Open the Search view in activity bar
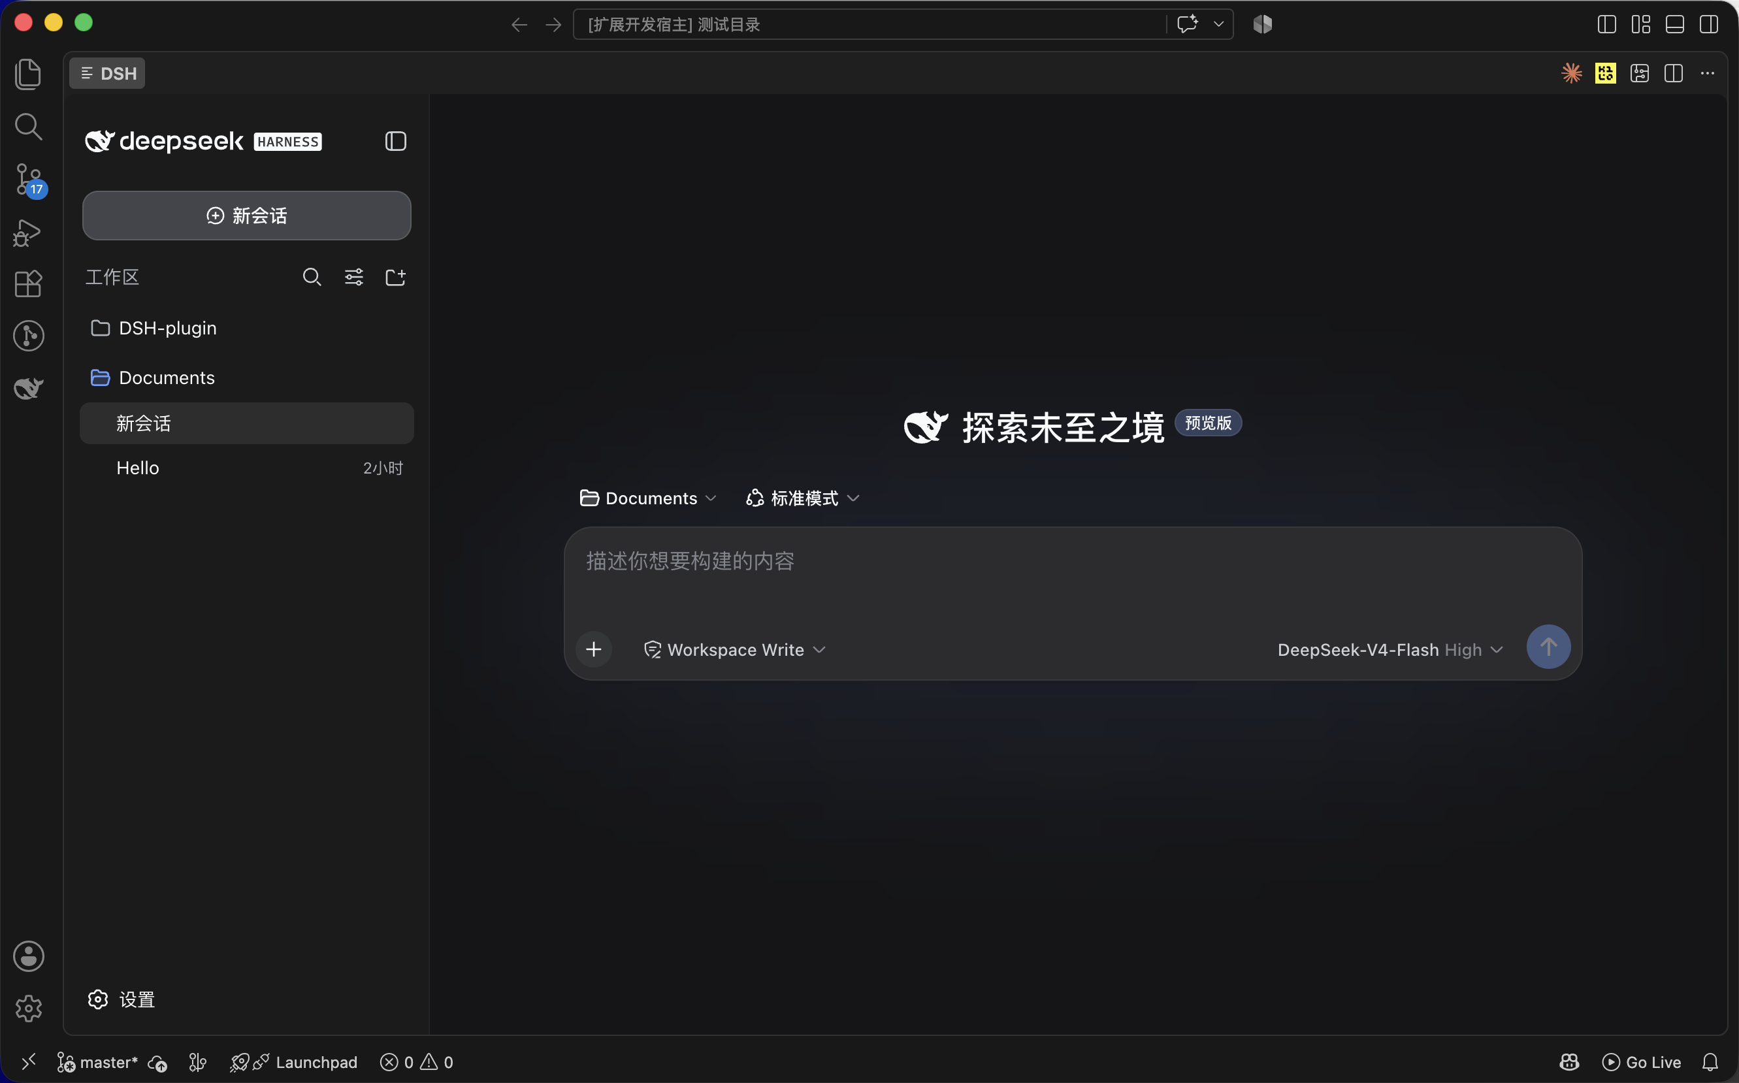The width and height of the screenshot is (1739, 1083). pos(28,127)
